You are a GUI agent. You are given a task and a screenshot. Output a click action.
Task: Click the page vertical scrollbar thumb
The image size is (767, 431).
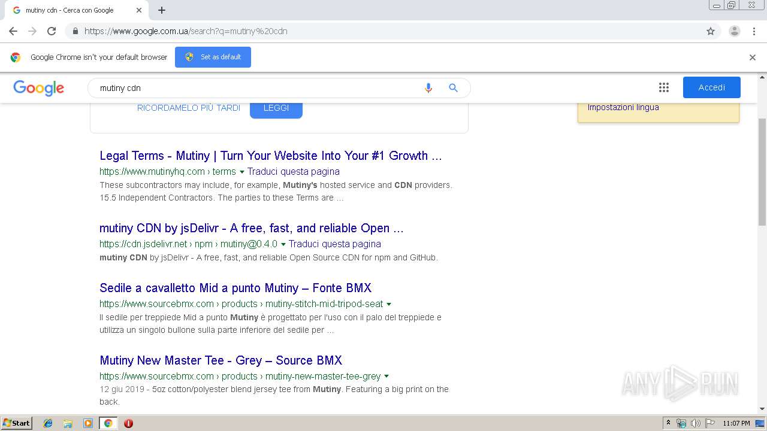(x=762, y=172)
